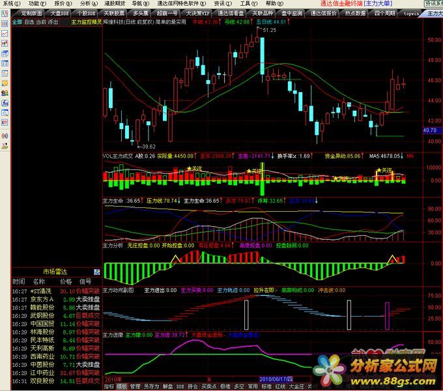Open the mail envelope icon in the sidebar

(x=5, y=83)
